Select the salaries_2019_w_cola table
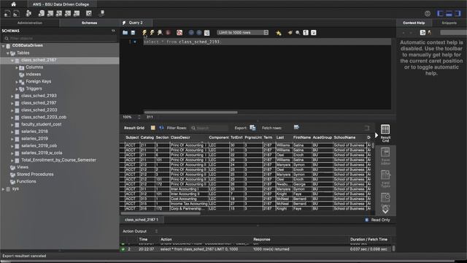Image resolution: width=467 pixels, height=263 pixels. (42, 153)
